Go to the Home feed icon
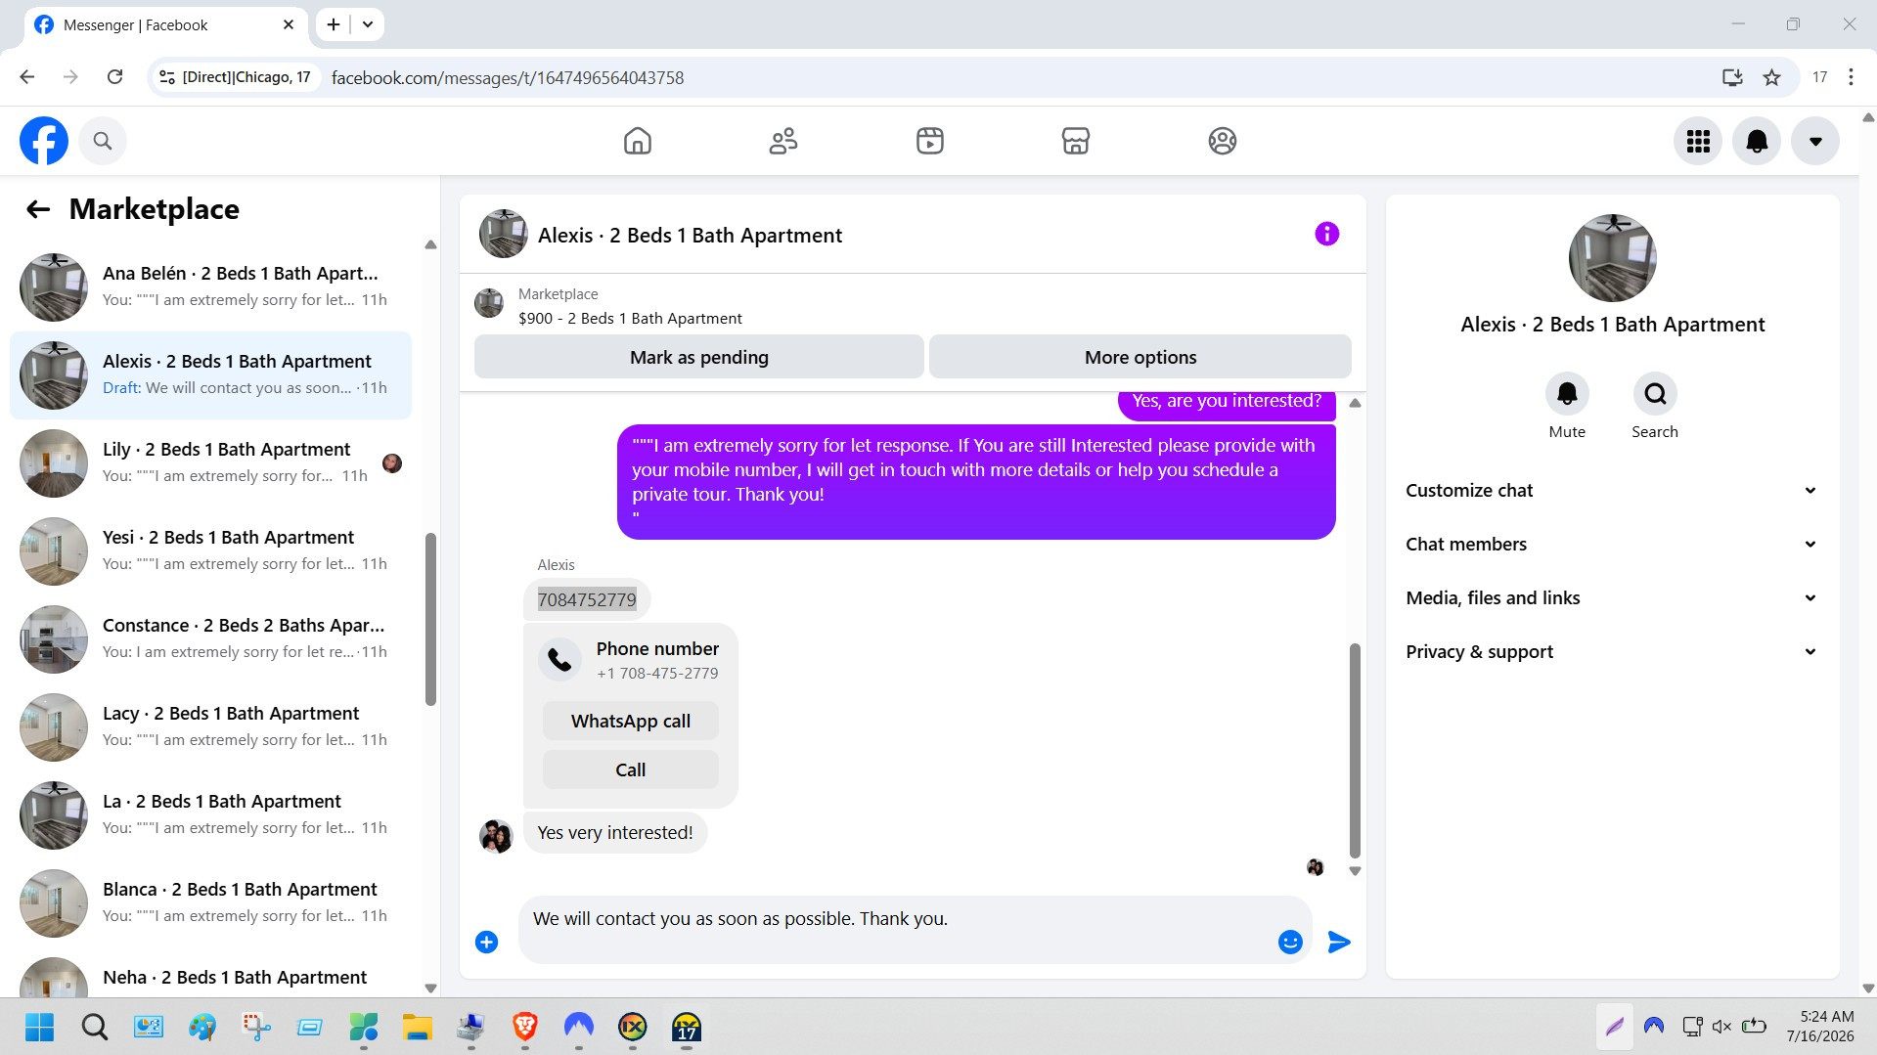Image resolution: width=1877 pixels, height=1055 pixels. pyautogui.click(x=638, y=141)
